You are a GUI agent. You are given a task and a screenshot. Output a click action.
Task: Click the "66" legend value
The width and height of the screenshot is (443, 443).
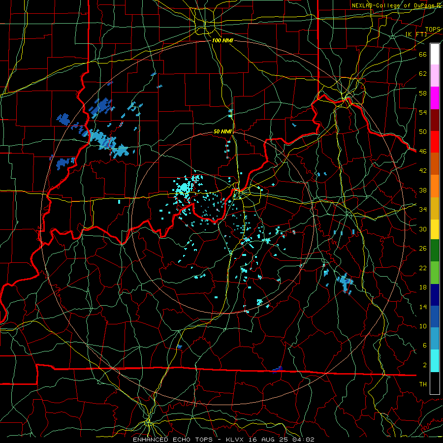coord(423,54)
